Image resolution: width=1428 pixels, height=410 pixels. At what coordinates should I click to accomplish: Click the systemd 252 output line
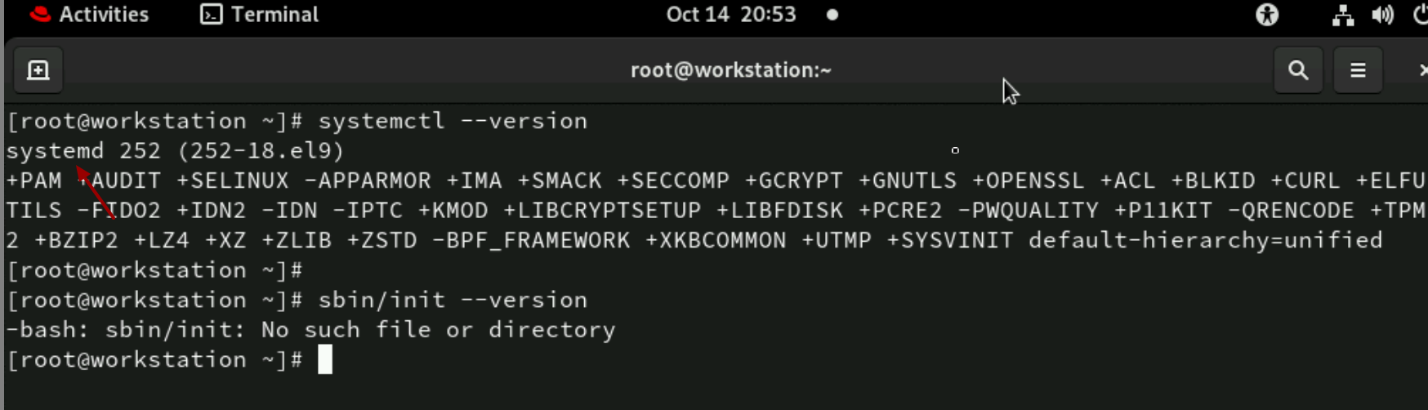tap(175, 151)
